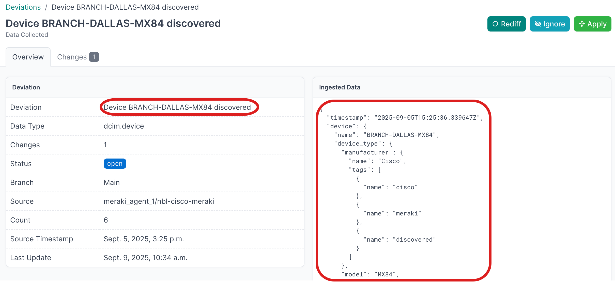615x282 pixels.
Task: Click the Changes tab count badge
Action: 94,57
